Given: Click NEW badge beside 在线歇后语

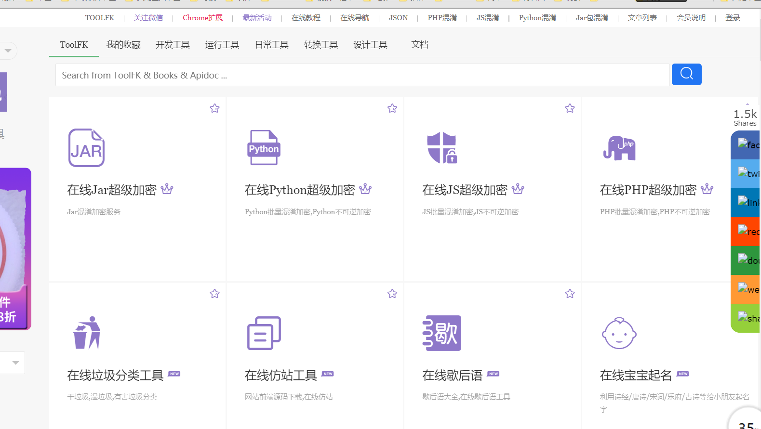Looking at the screenshot, I should coord(493,374).
